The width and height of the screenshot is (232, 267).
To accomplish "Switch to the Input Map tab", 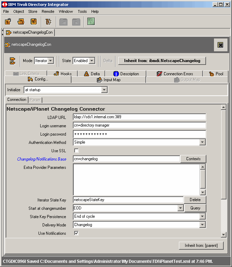I will click(108, 80).
